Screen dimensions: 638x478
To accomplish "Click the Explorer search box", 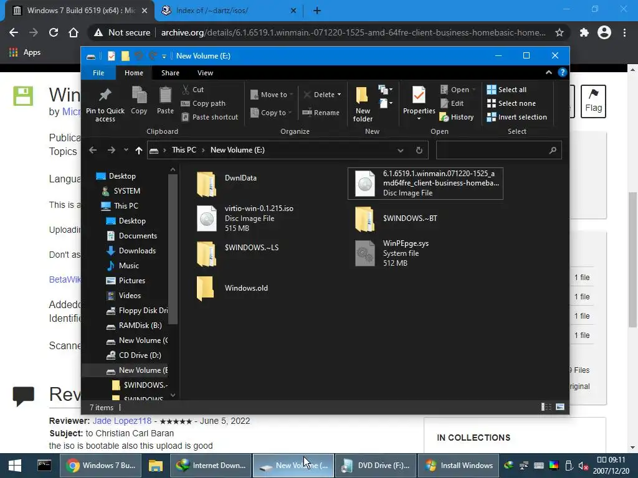I will 499,150.
